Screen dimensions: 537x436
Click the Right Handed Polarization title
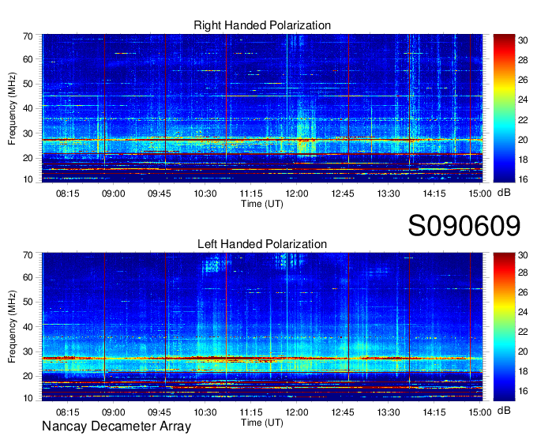coord(262,25)
